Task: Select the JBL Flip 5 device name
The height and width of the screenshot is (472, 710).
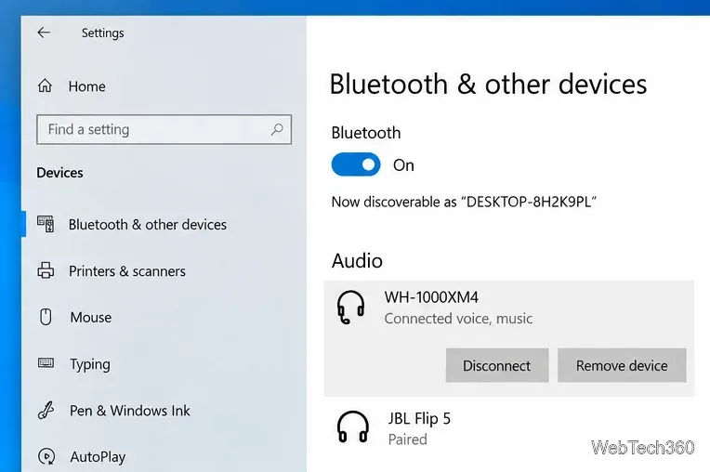Action: pyautogui.click(x=419, y=419)
